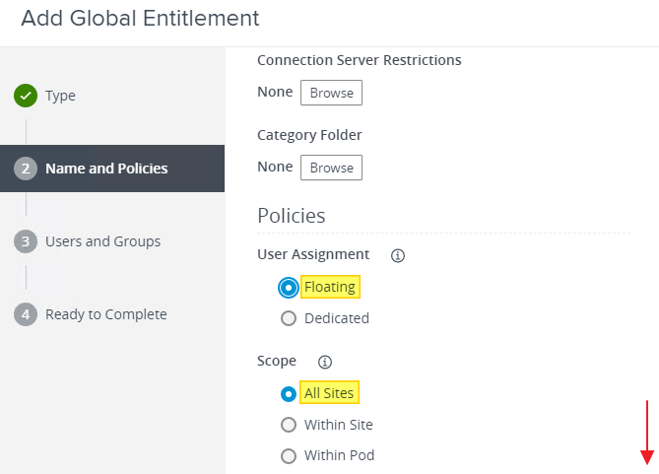659x474 pixels.
Task: Click the step 3 number circle
Action: pos(26,241)
